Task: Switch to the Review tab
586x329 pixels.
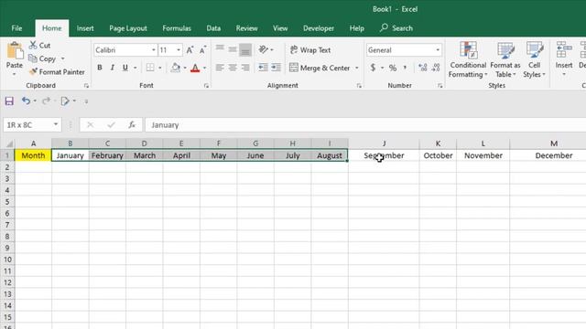Action: [246, 28]
